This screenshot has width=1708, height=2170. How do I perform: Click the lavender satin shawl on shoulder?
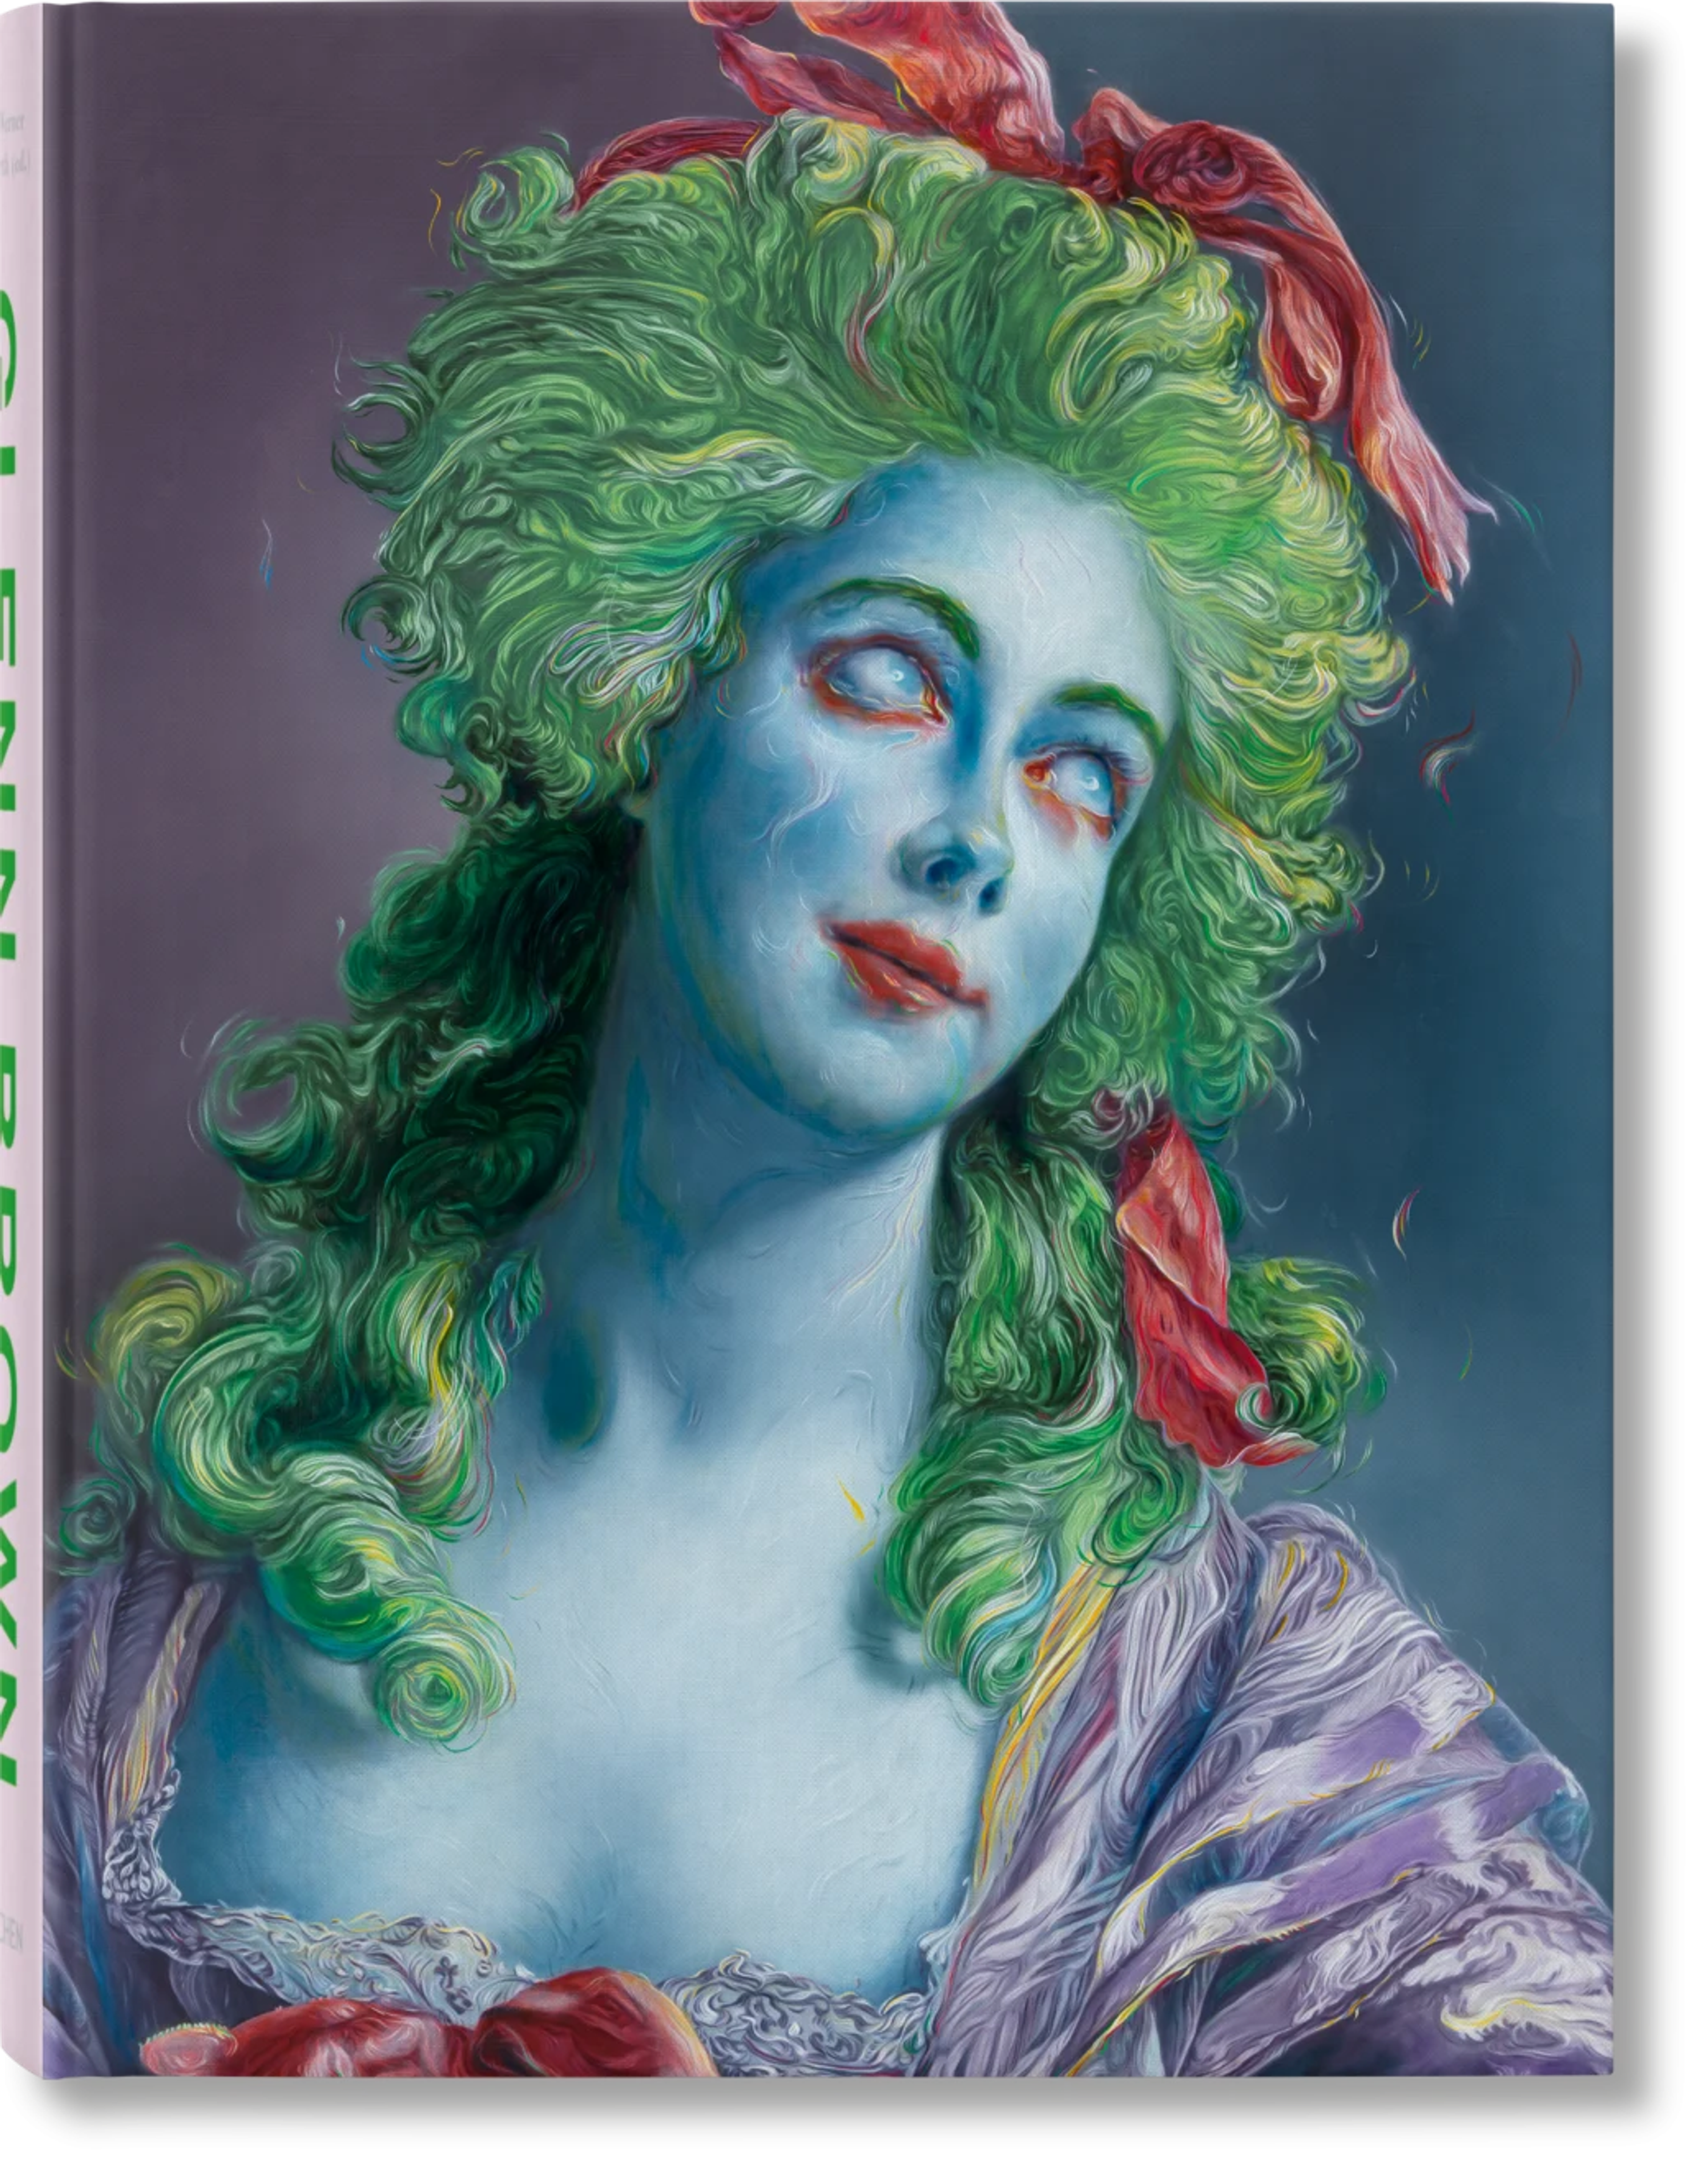click(1300, 1750)
